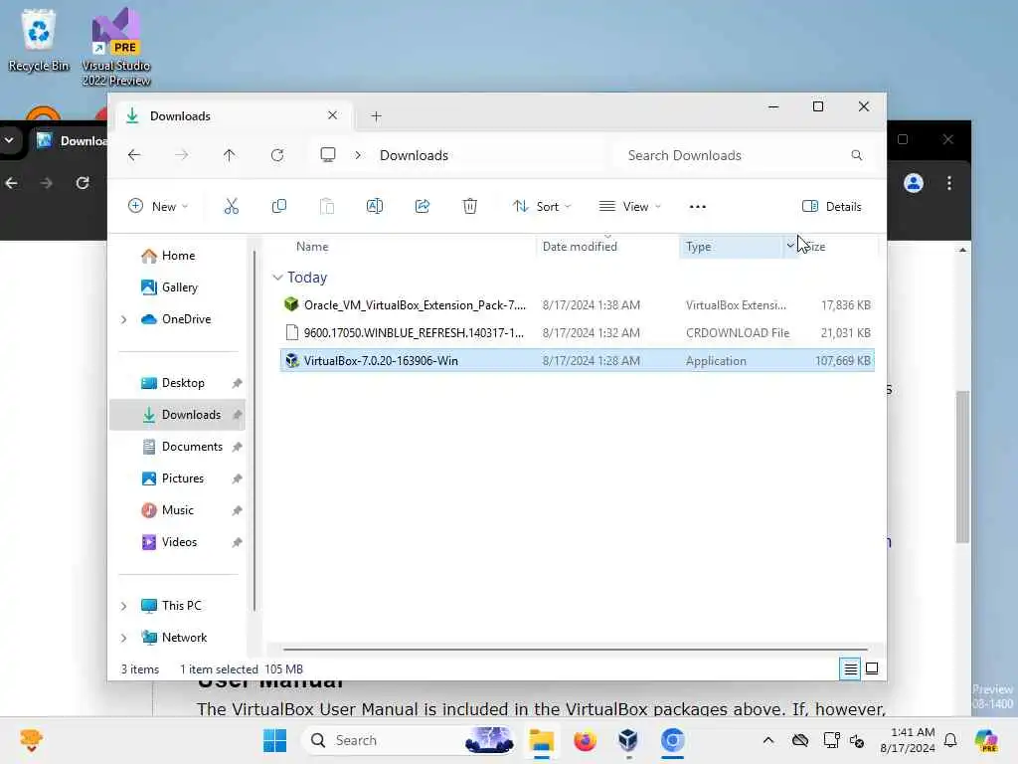Viewport: 1018px width, 764px height.
Task: Open Videos quick access folder
Action: (178, 542)
